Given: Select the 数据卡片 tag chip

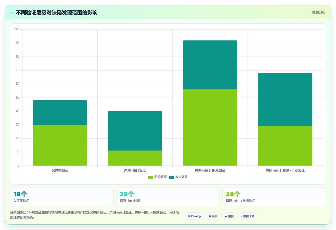Looking at the screenshot, I should 248,216.
